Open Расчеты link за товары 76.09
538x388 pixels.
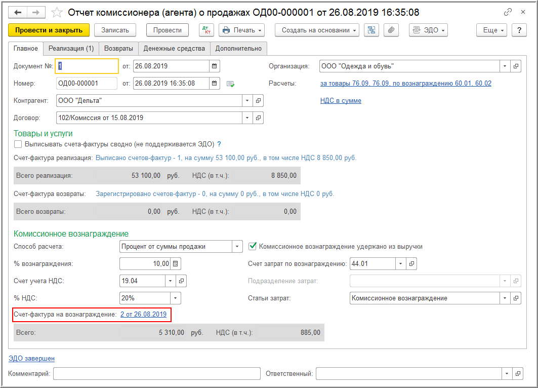(405, 84)
